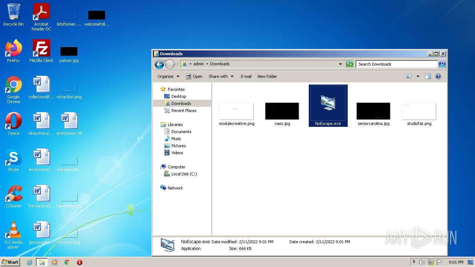
Task: Open Skype desktop shortcut
Action: click(x=13, y=160)
